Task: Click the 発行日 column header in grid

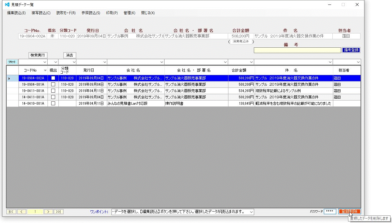Action: [x=91, y=70]
